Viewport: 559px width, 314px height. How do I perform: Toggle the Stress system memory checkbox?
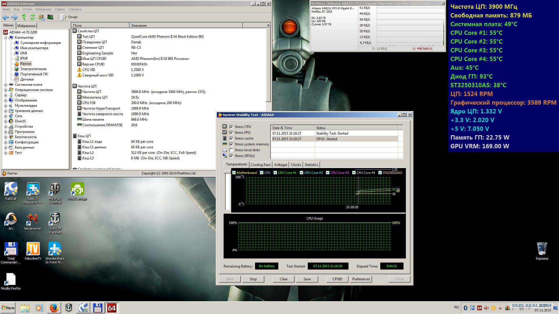click(x=231, y=144)
